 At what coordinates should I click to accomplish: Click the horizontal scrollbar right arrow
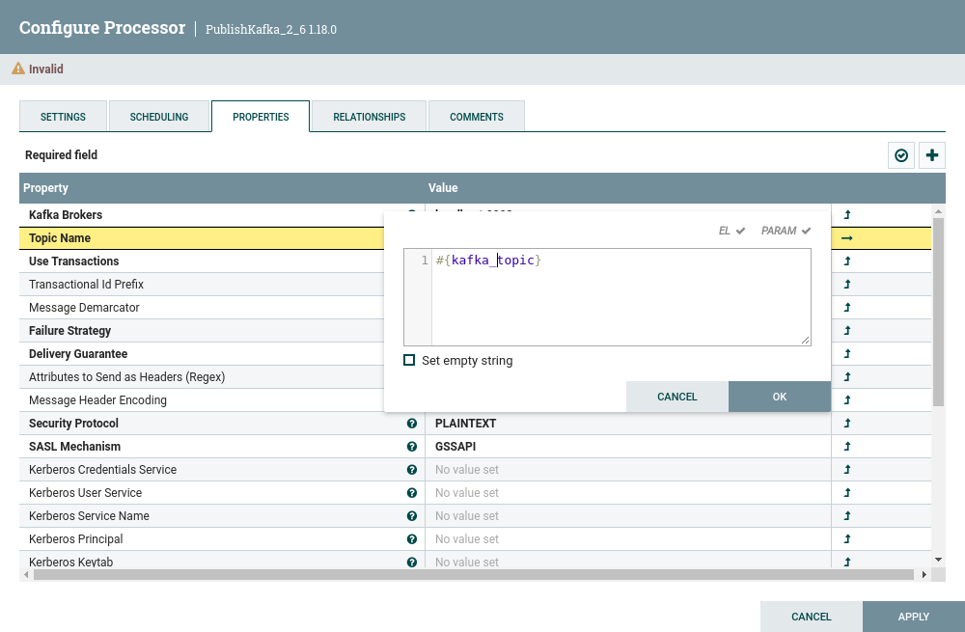(924, 574)
